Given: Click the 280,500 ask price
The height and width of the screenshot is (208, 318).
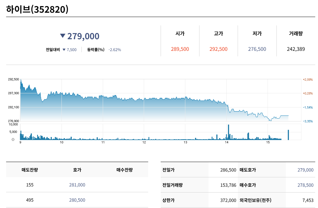Looking at the screenshot, I should [77, 200].
